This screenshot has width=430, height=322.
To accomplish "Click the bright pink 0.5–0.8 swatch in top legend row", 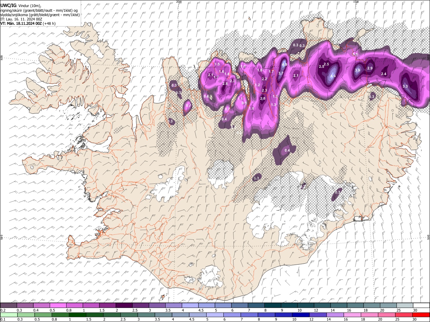I will click(58, 305).
